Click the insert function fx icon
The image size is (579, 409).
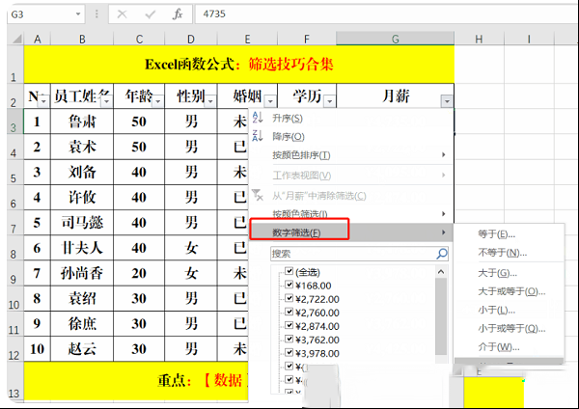178,14
